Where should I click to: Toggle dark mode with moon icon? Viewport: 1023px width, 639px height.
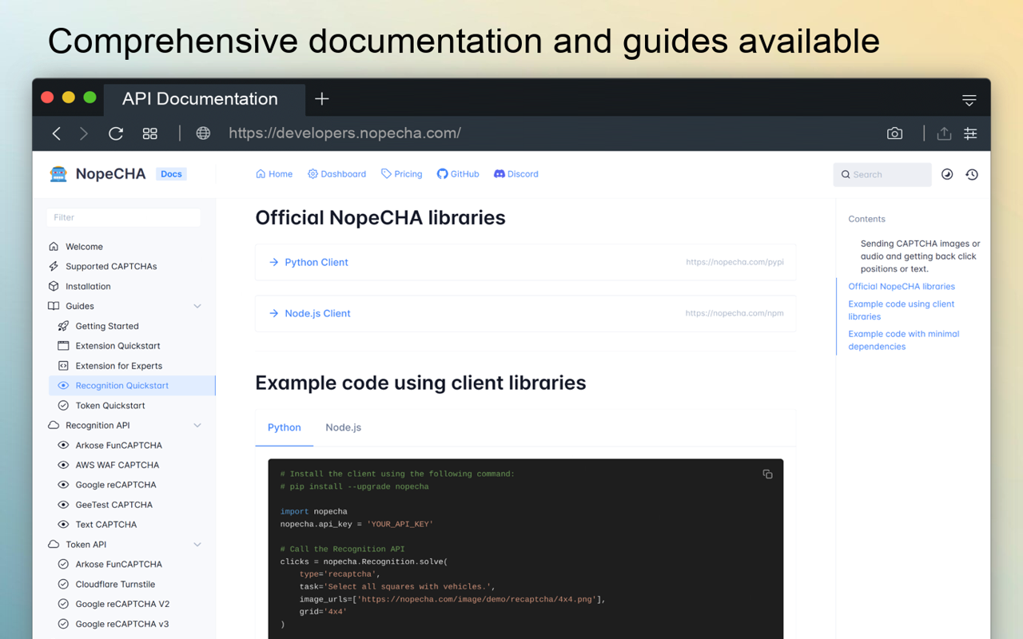point(947,174)
